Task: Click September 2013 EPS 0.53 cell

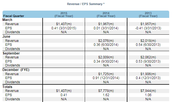Action: (148, 61)
